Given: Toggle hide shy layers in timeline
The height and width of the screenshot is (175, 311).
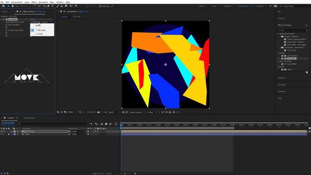Looking at the screenshot, I should click(102, 124).
